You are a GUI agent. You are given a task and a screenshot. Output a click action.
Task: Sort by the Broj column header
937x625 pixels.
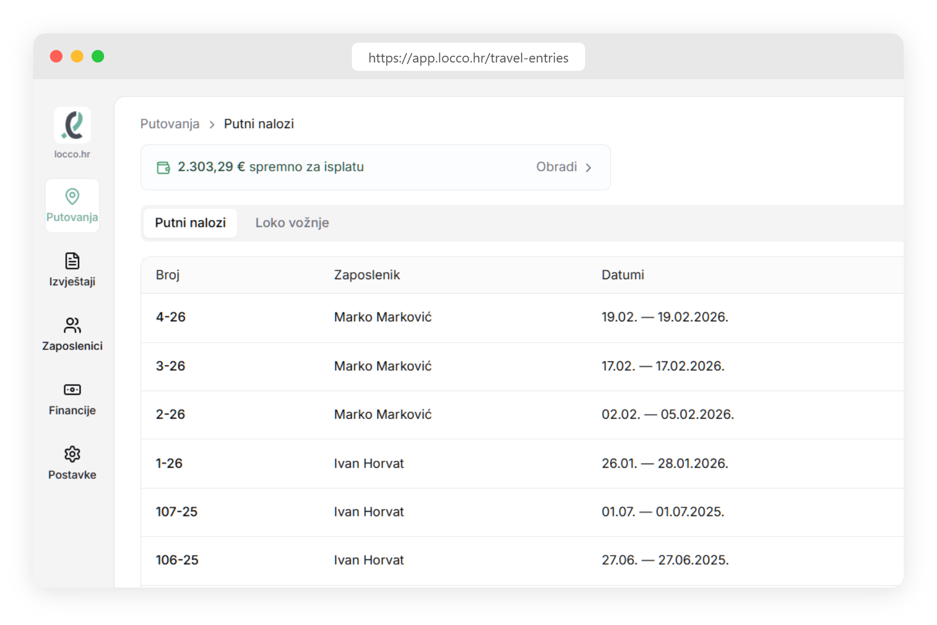click(168, 275)
